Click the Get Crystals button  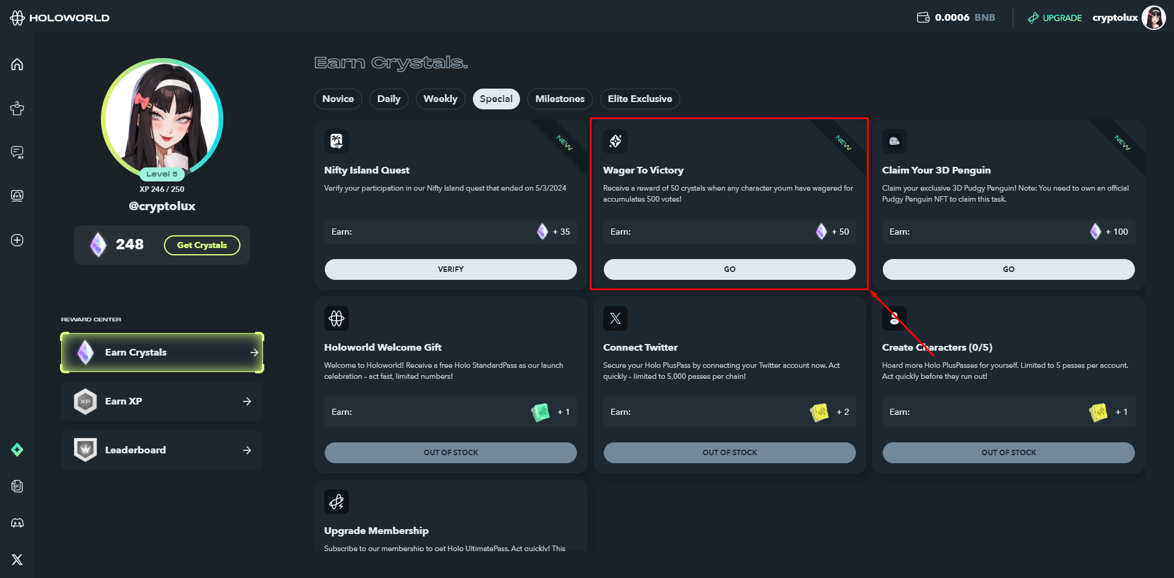tap(202, 245)
